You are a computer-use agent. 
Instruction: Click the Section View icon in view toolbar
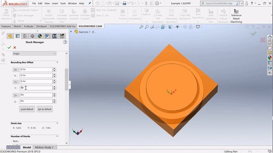coord(157,27)
